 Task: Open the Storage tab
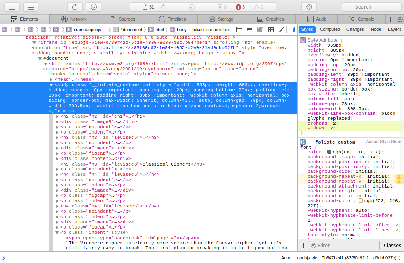pyautogui.click(x=221, y=19)
